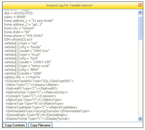Click the vertical scrollbar thumb

point(140,28)
